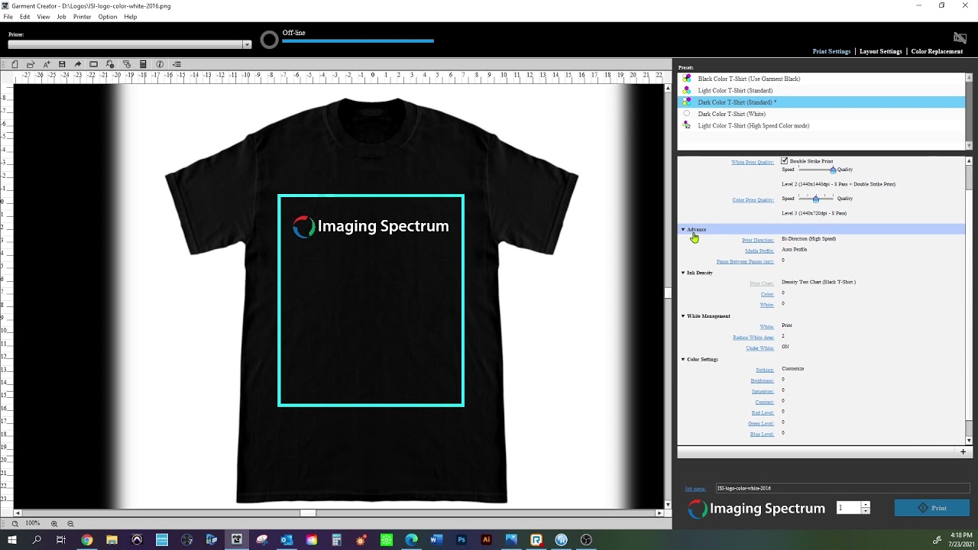Screen dimensions: 978x550
Task: Click the calculator toolbar icon
Action: click(x=143, y=64)
